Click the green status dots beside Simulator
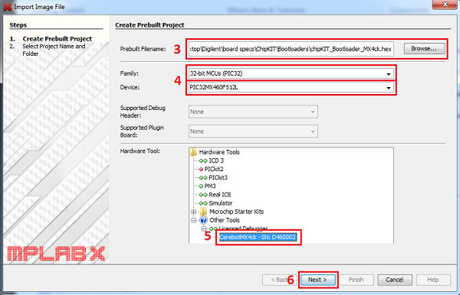 [203, 203]
